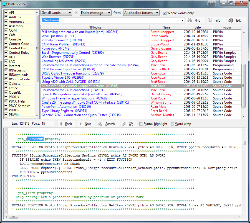250x223 pixels.
Task: Click the binoculars Find icon
Action: tap(190, 20)
